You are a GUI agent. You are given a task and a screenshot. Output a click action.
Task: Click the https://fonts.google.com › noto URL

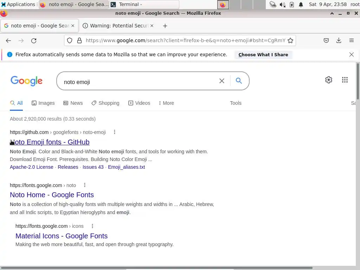click(x=43, y=185)
